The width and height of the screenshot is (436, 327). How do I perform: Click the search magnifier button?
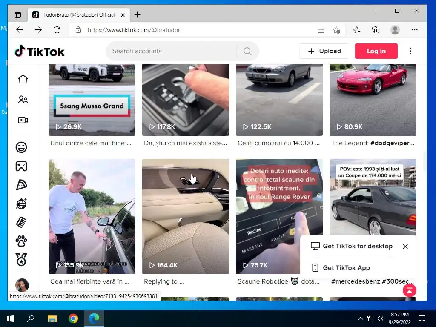point(247,51)
